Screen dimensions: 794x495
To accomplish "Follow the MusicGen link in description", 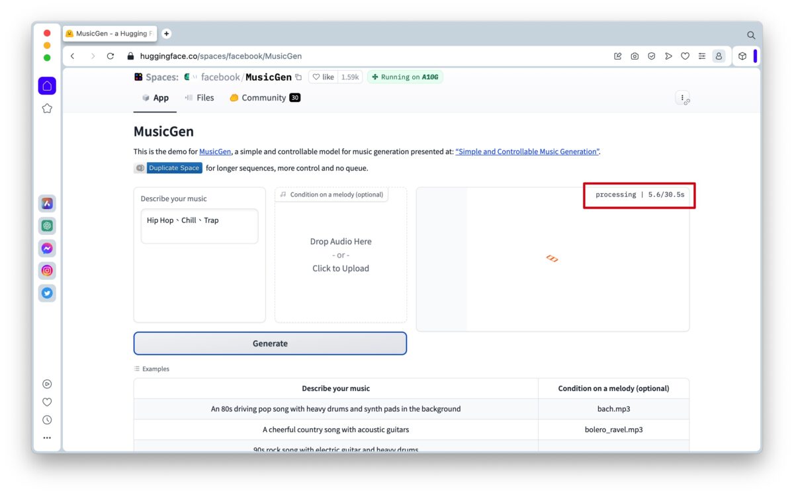I will click(215, 152).
